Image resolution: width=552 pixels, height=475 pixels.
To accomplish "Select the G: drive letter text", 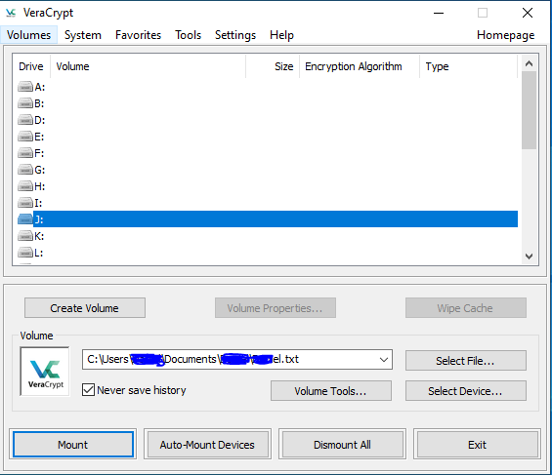I will click(40, 170).
